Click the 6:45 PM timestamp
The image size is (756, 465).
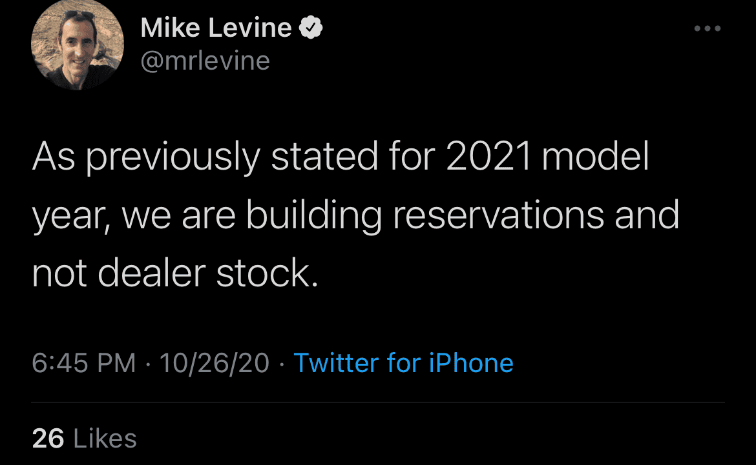(84, 363)
